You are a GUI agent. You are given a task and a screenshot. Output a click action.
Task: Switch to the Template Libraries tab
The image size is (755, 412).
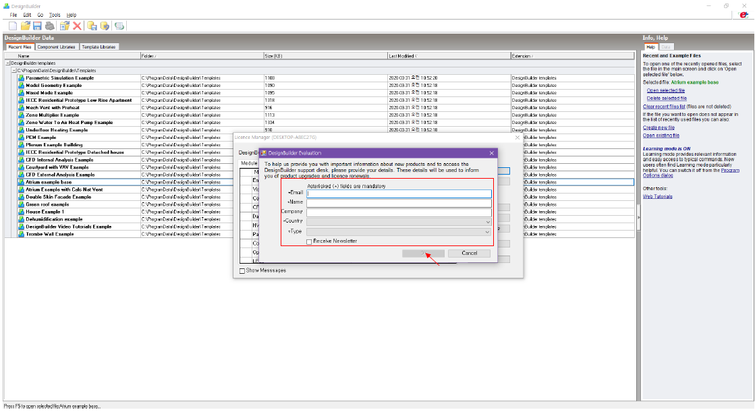tap(99, 47)
